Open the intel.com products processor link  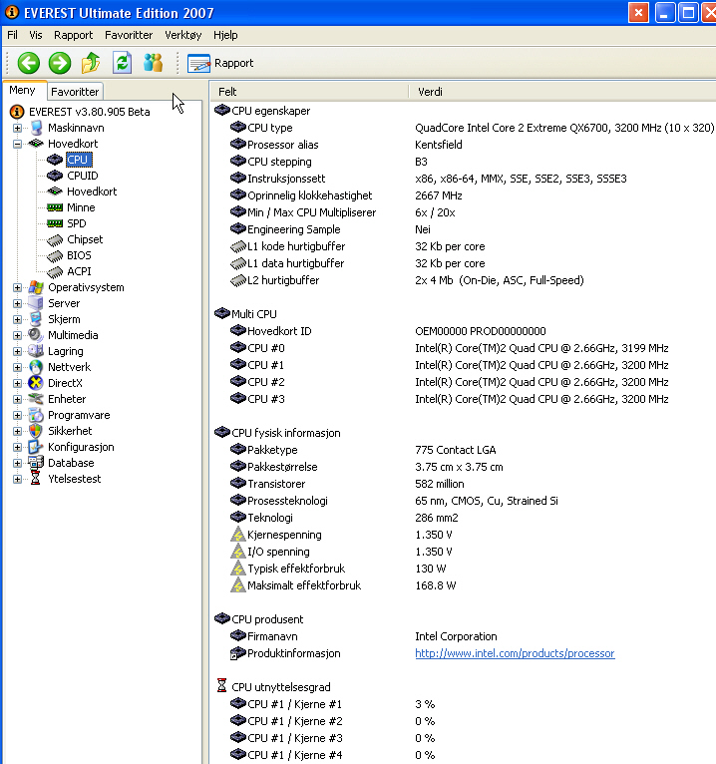(x=515, y=653)
